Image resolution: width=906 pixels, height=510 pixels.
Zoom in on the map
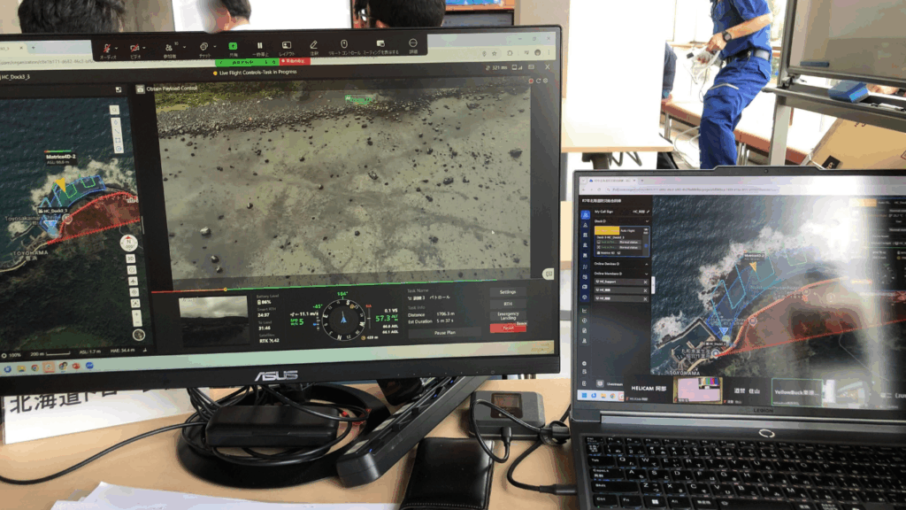pyautogui.click(x=137, y=315)
